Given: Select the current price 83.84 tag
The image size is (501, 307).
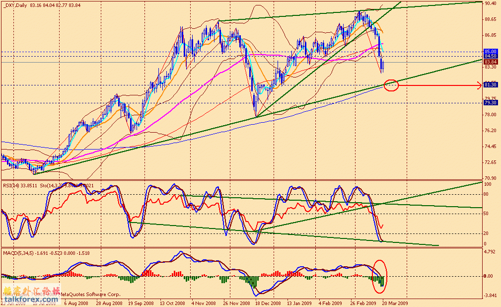Looking at the screenshot, I should coord(491,62).
